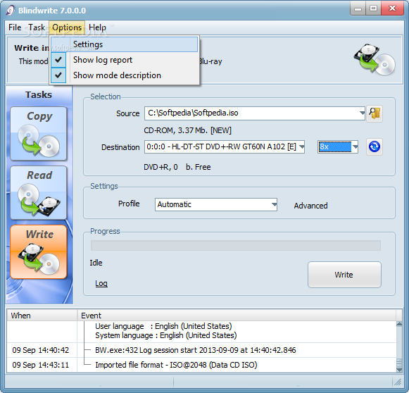Click the Blindwrite app icon in title bar
Screen dimensions: 409x393
click(x=11, y=11)
